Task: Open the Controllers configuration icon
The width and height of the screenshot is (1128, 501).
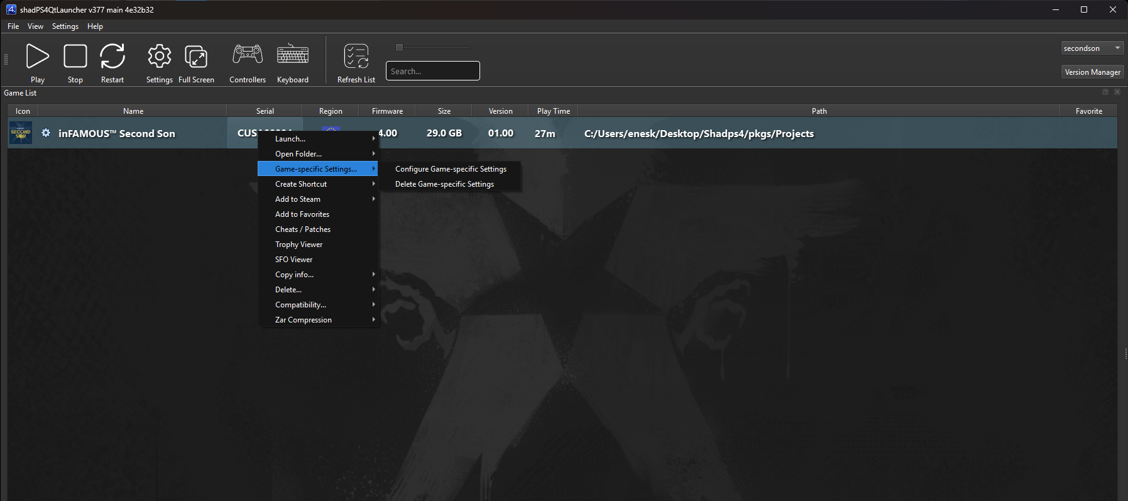Action: click(x=248, y=54)
